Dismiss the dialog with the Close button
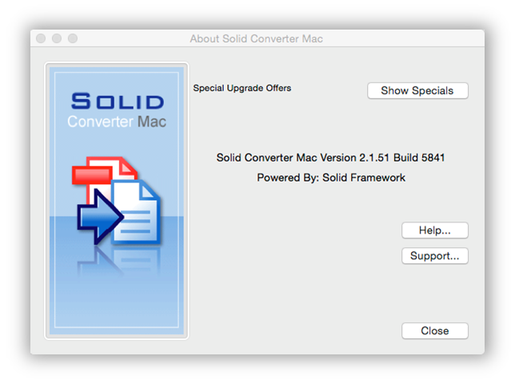Image resolution: width=515 pixels, height=384 pixels. point(434,330)
